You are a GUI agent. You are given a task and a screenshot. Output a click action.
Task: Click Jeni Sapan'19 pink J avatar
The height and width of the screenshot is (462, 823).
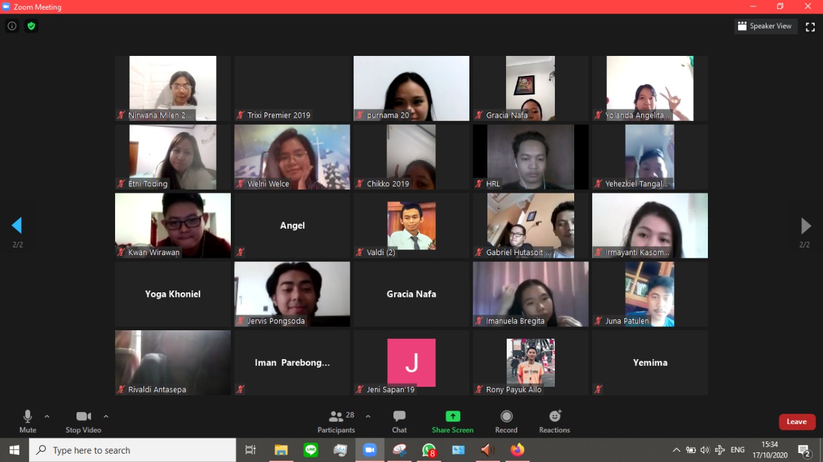pyautogui.click(x=411, y=362)
